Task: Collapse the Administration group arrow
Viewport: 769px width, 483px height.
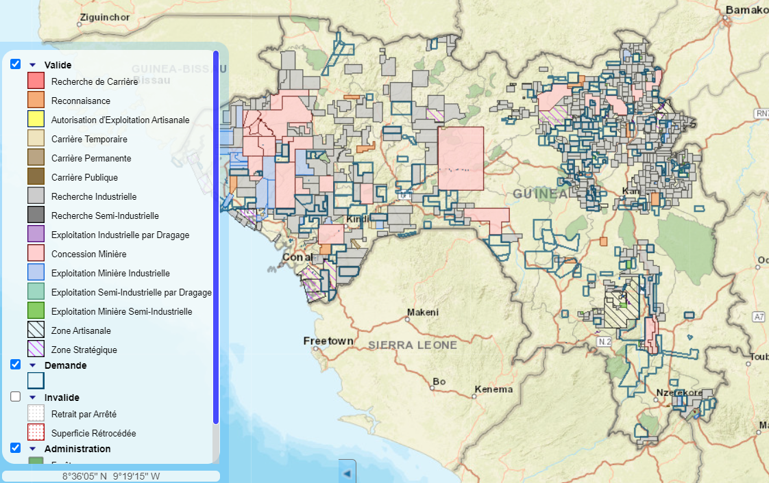Action: pos(32,449)
